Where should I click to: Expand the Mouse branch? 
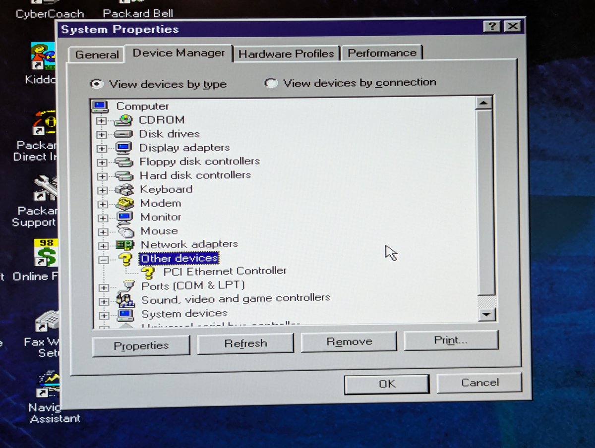click(103, 231)
